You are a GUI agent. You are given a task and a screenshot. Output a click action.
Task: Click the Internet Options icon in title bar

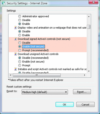click(x=4, y=3)
